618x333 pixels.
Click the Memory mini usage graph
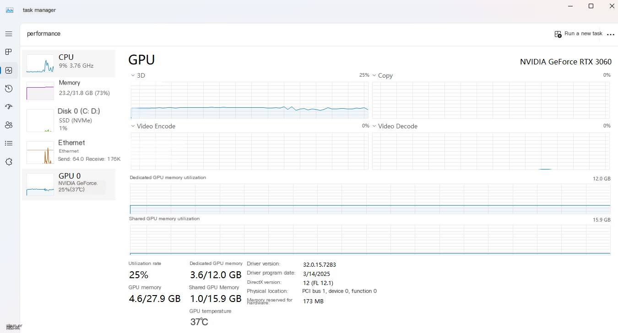[40, 91]
